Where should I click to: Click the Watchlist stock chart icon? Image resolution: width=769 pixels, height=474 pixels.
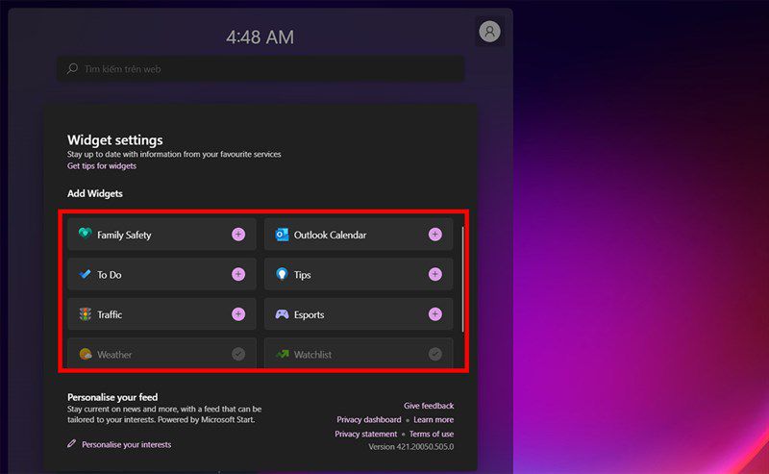(x=282, y=354)
